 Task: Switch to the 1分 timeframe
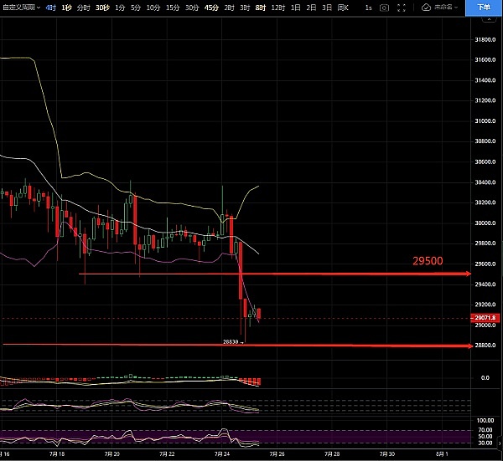tap(120, 8)
